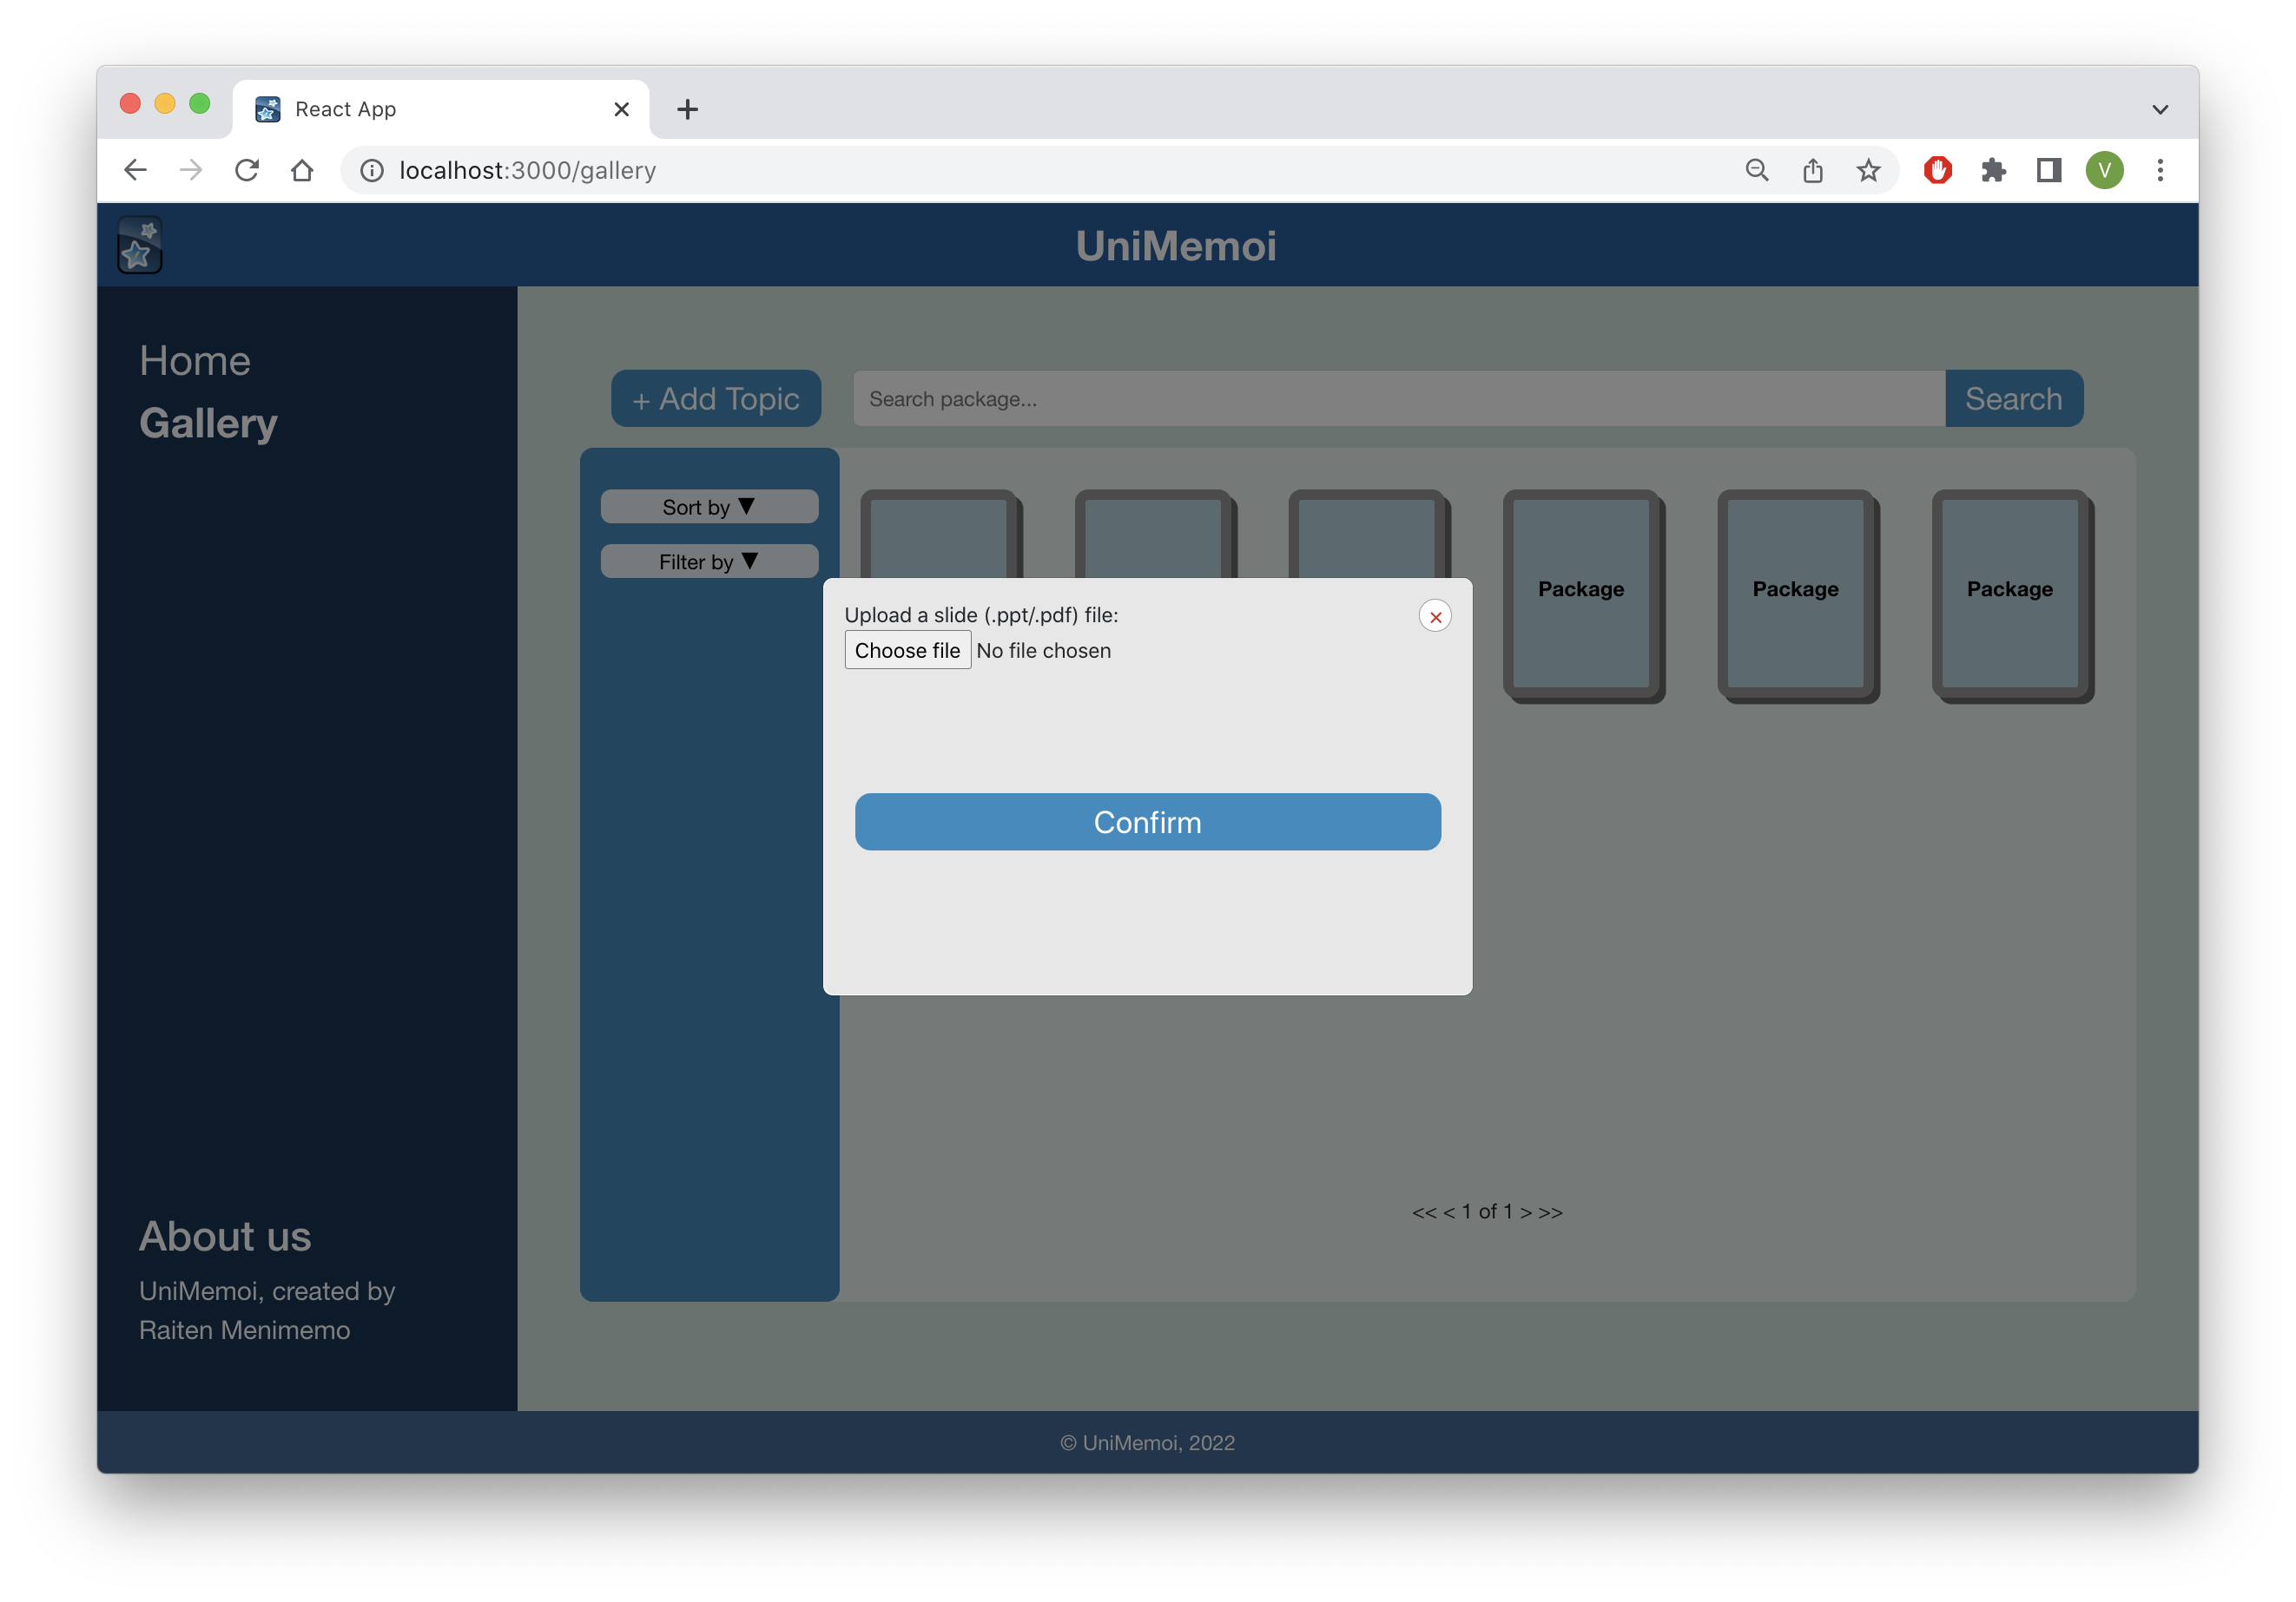Close the upload dialog with red X

click(x=1435, y=617)
